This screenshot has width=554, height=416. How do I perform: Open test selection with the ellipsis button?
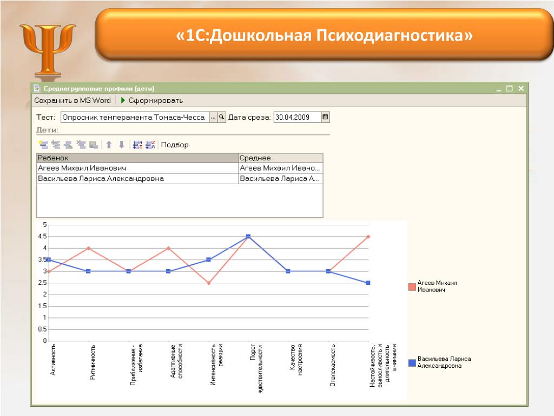[213, 117]
